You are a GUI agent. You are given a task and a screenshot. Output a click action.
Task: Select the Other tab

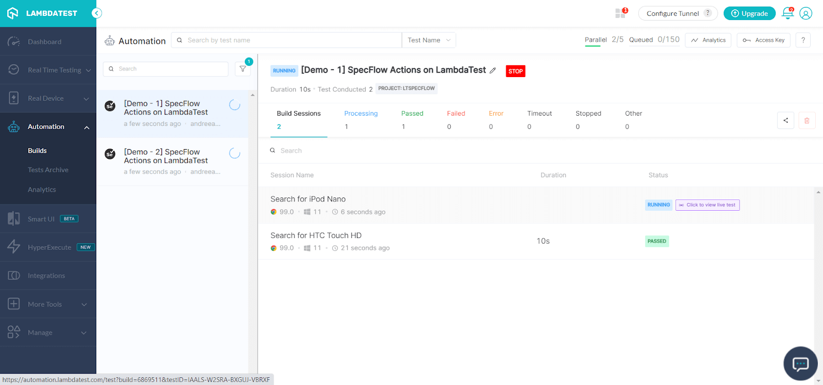633,120
